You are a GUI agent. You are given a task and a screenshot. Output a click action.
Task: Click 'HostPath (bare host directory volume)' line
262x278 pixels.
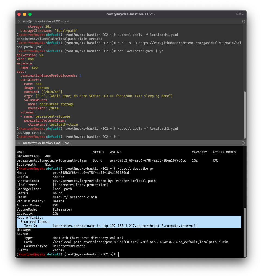click(x=88, y=238)
